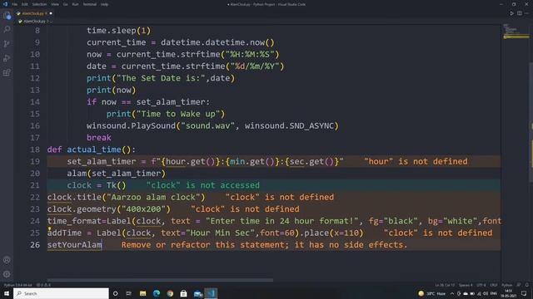
Task: Open Cortana circle on the taskbar
Action: point(115,293)
